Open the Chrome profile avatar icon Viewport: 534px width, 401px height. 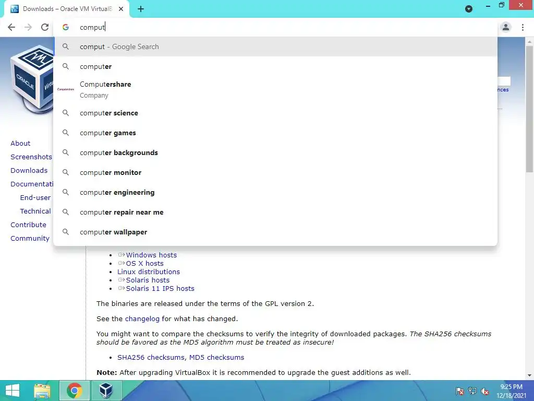coord(506,27)
